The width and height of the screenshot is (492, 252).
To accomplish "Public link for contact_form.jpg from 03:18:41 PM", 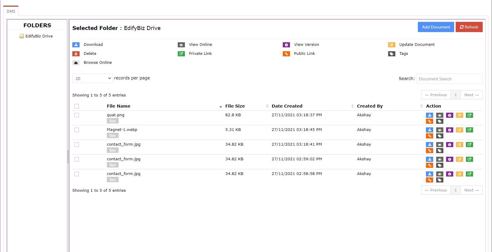I will coord(430,151).
